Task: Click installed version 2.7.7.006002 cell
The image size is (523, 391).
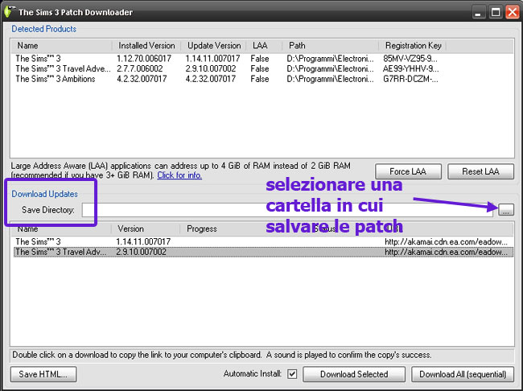Action: point(140,68)
